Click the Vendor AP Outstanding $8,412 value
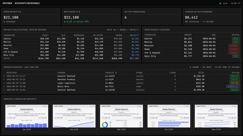Screen dimensions: 243x136 pos(191,17)
